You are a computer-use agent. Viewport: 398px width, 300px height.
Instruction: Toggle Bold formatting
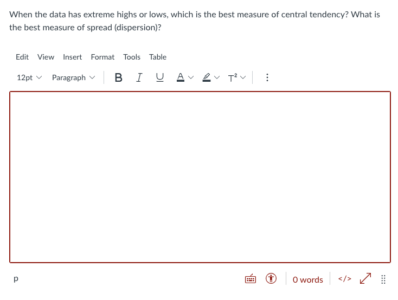[118, 77]
